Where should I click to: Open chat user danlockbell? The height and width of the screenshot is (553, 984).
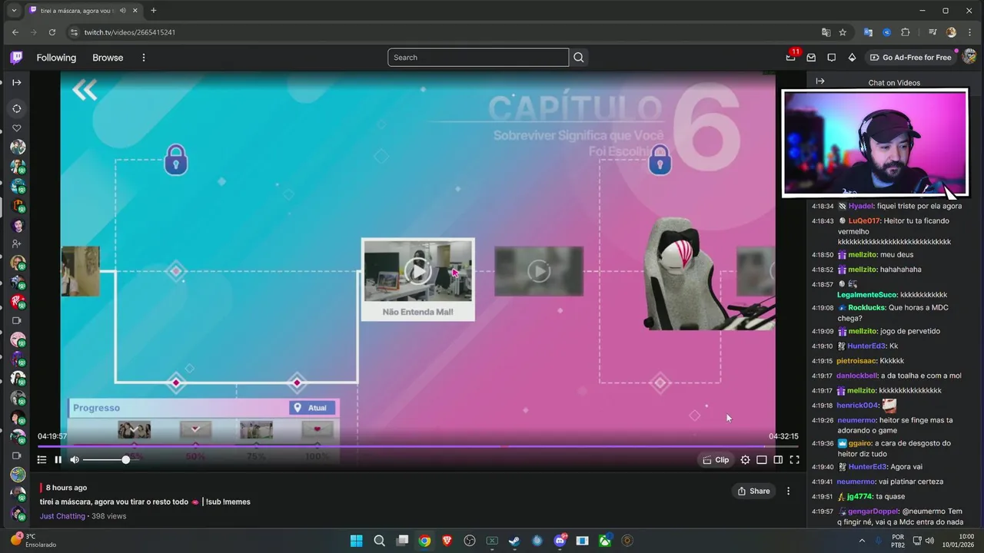click(x=856, y=376)
